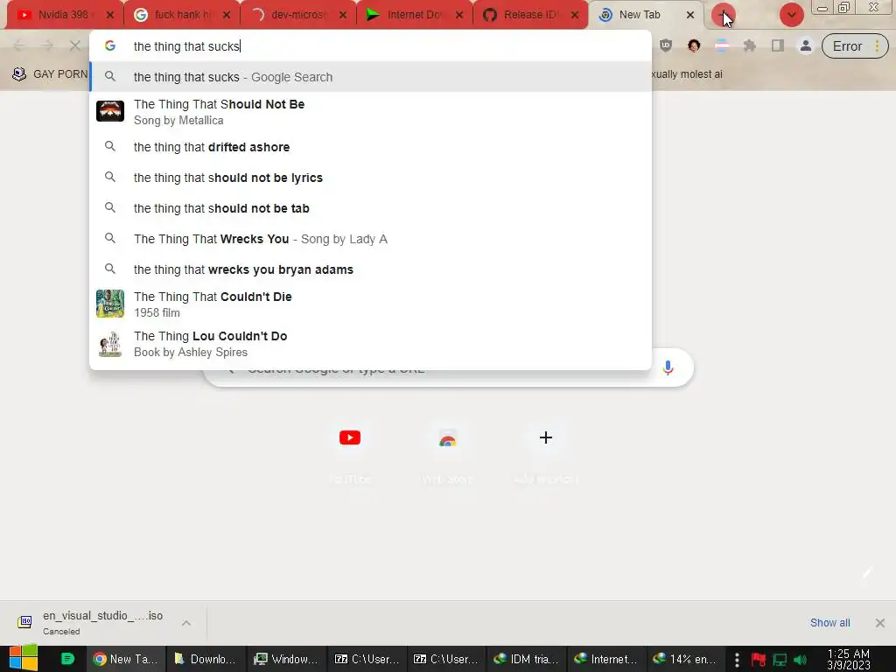Click the avatar face extension icon
Viewport: 896px width, 672px height.
(x=694, y=45)
